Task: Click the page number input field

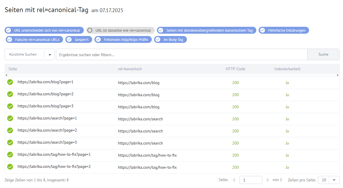Action: 251,180
